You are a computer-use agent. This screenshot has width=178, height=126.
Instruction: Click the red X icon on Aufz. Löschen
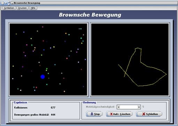pos(111,114)
